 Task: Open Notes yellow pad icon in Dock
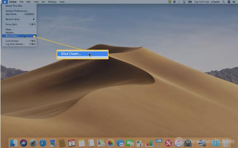pos(81,143)
